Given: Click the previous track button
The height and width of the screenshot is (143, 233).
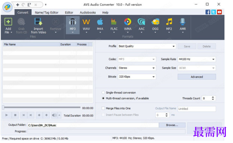Looking at the screenshot, I should click(24, 115).
